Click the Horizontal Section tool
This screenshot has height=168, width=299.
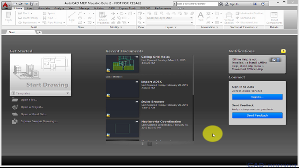249,13
